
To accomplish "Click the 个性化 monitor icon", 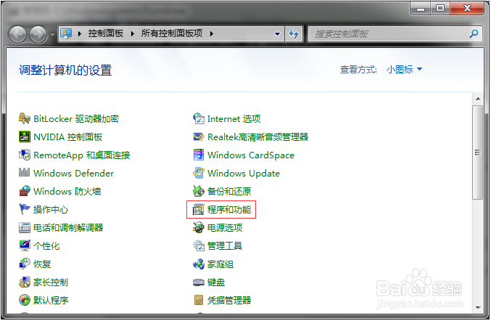I will pyautogui.click(x=25, y=245).
